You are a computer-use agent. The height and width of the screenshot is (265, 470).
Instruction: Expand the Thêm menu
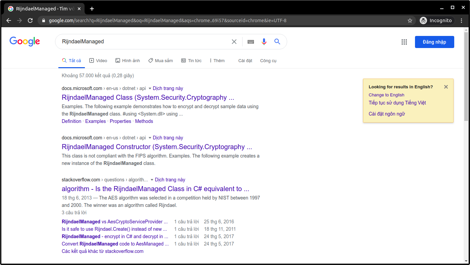coord(217,60)
